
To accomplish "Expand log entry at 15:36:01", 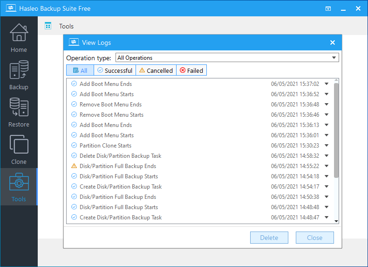I will click(x=327, y=135).
